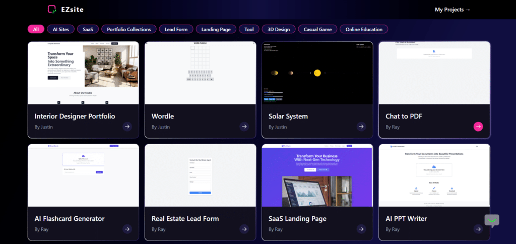This screenshot has height=244, width=516.
Task: Click 'By Ray' under AI Flashcard Generator
Action: coord(41,229)
